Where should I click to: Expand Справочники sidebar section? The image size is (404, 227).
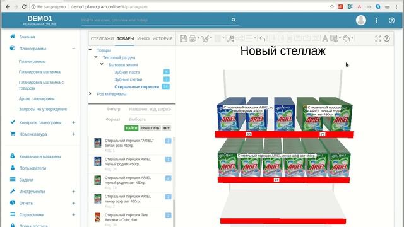coord(73,214)
